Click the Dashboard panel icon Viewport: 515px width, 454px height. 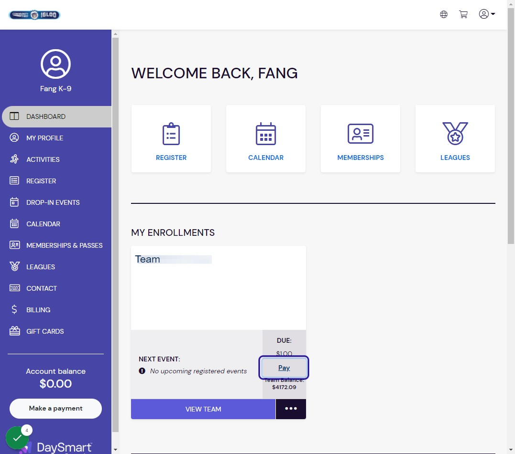coord(14,116)
